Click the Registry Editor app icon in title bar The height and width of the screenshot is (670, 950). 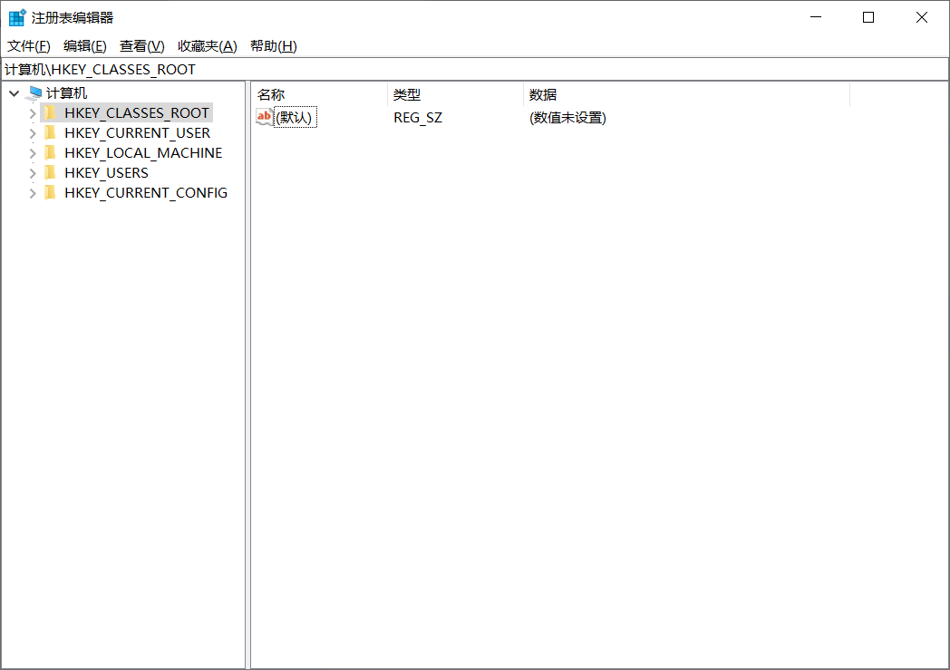17,17
